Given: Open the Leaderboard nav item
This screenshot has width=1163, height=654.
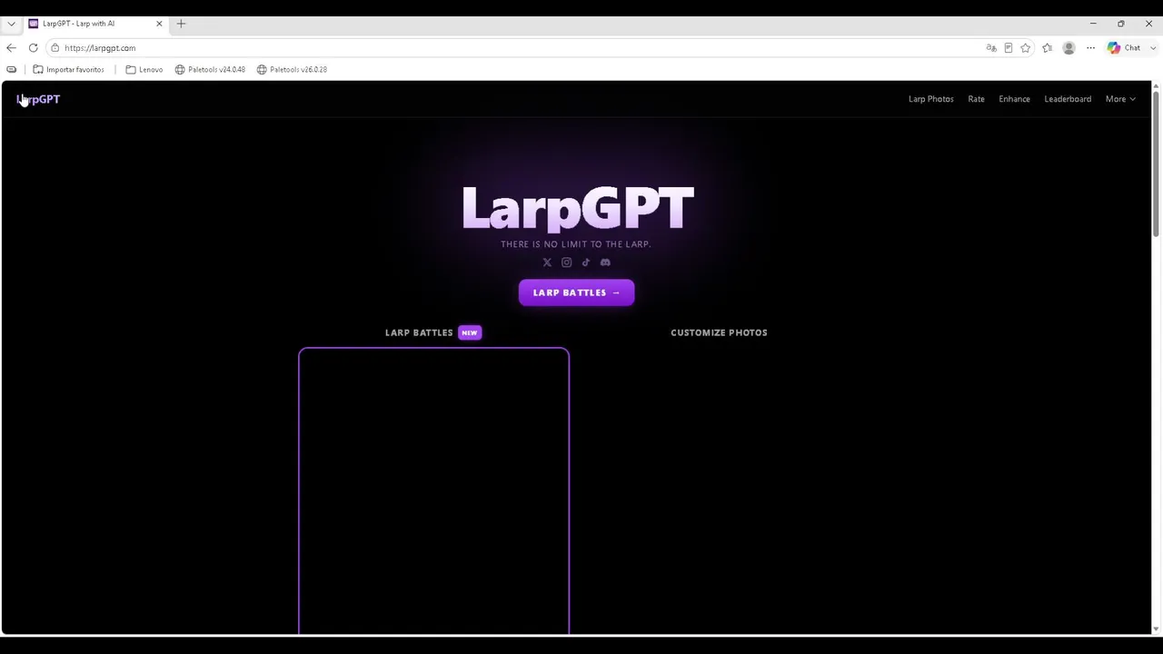Looking at the screenshot, I should (1068, 99).
